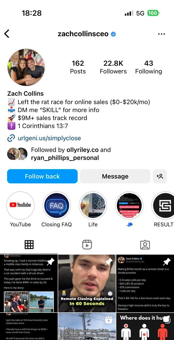Open the Closing FAQ highlight
Viewport: 174px width, 340px height.
[57, 205]
